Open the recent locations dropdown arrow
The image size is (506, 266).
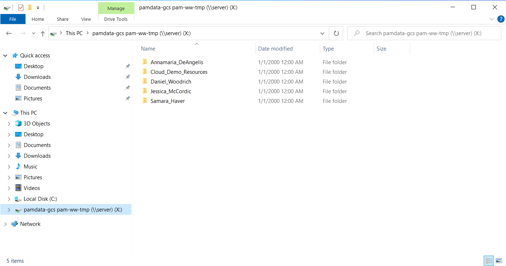(33, 33)
